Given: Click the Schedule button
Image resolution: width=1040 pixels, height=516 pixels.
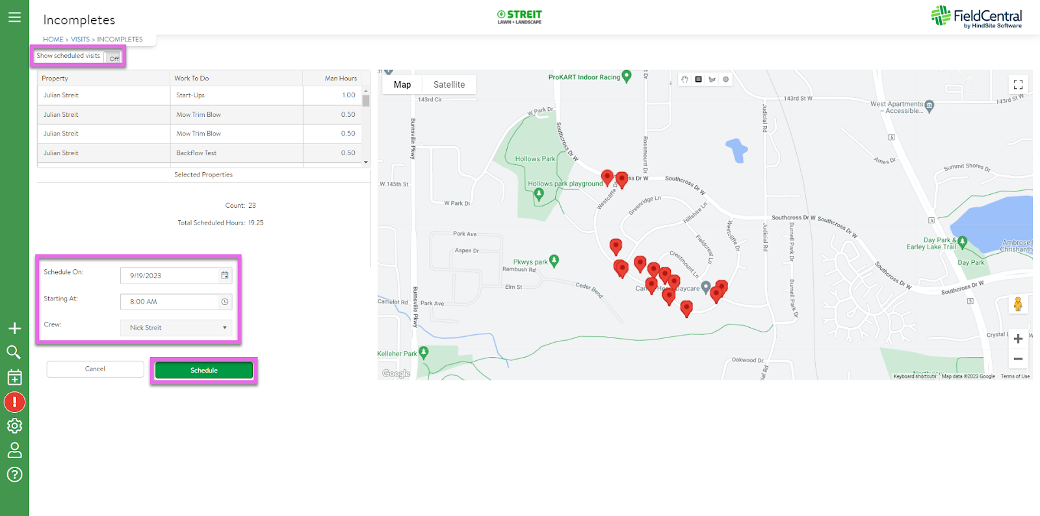Looking at the screenshot, I should (204, 371).
